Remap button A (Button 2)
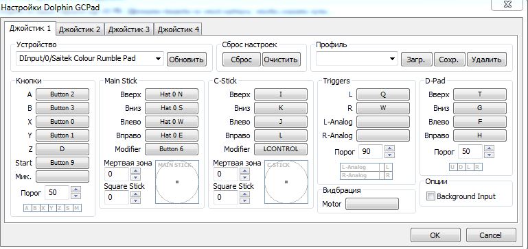This screenshot has height=249, width=528. 62,94
